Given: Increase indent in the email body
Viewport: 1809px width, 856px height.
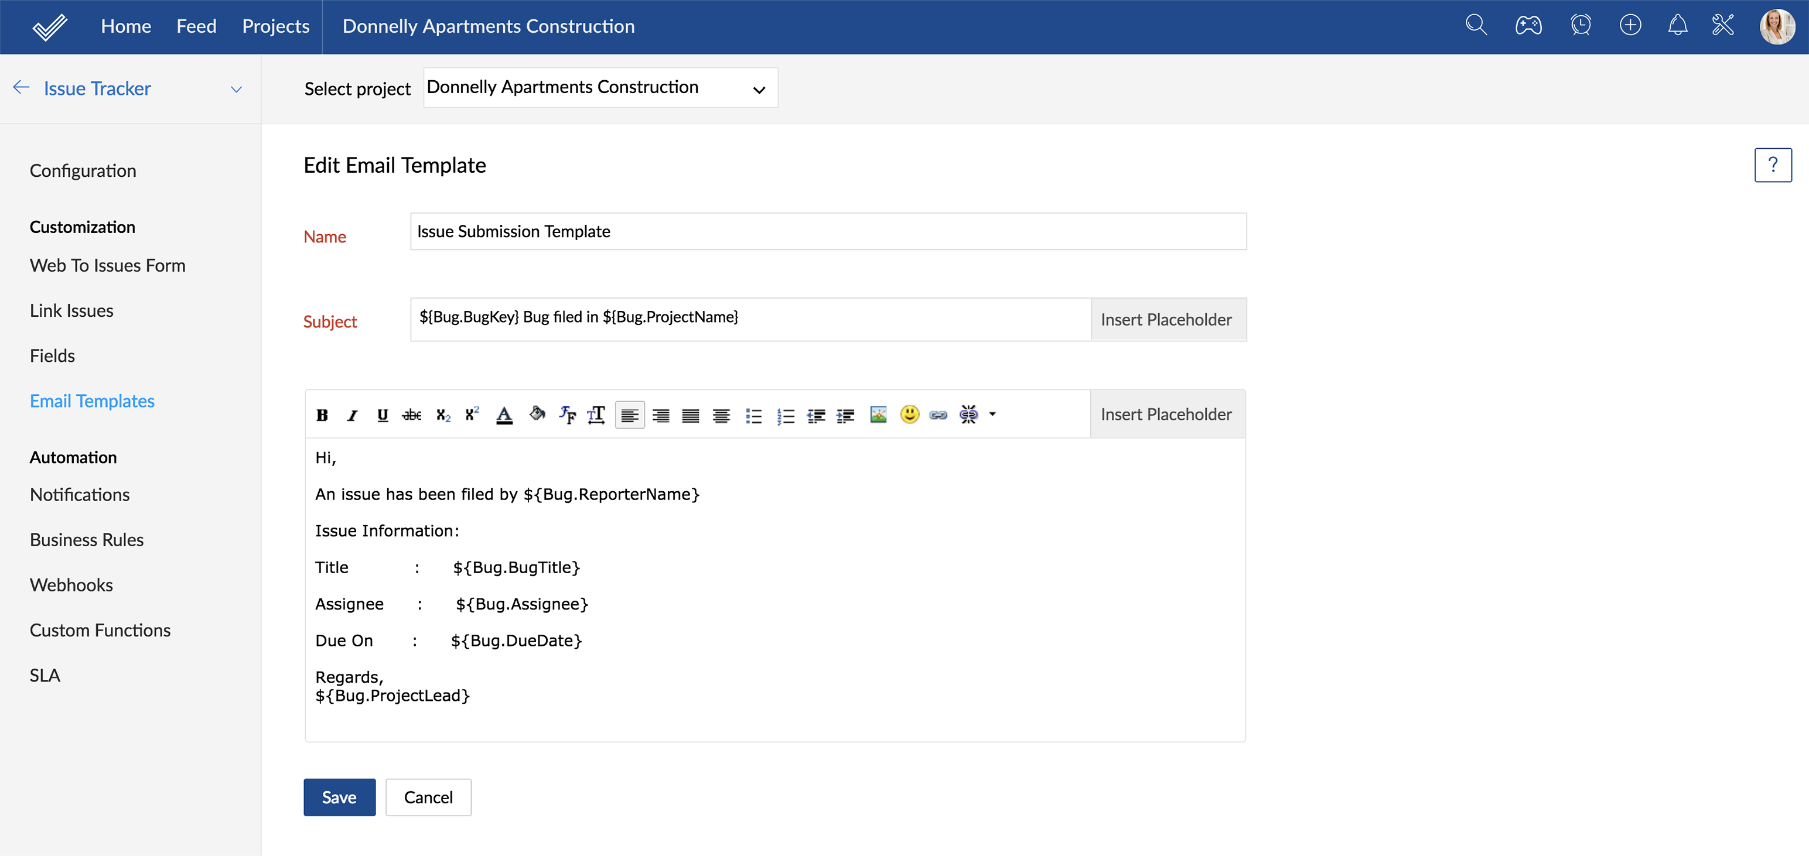Looking at the screenshot, I should coord(847,415).
